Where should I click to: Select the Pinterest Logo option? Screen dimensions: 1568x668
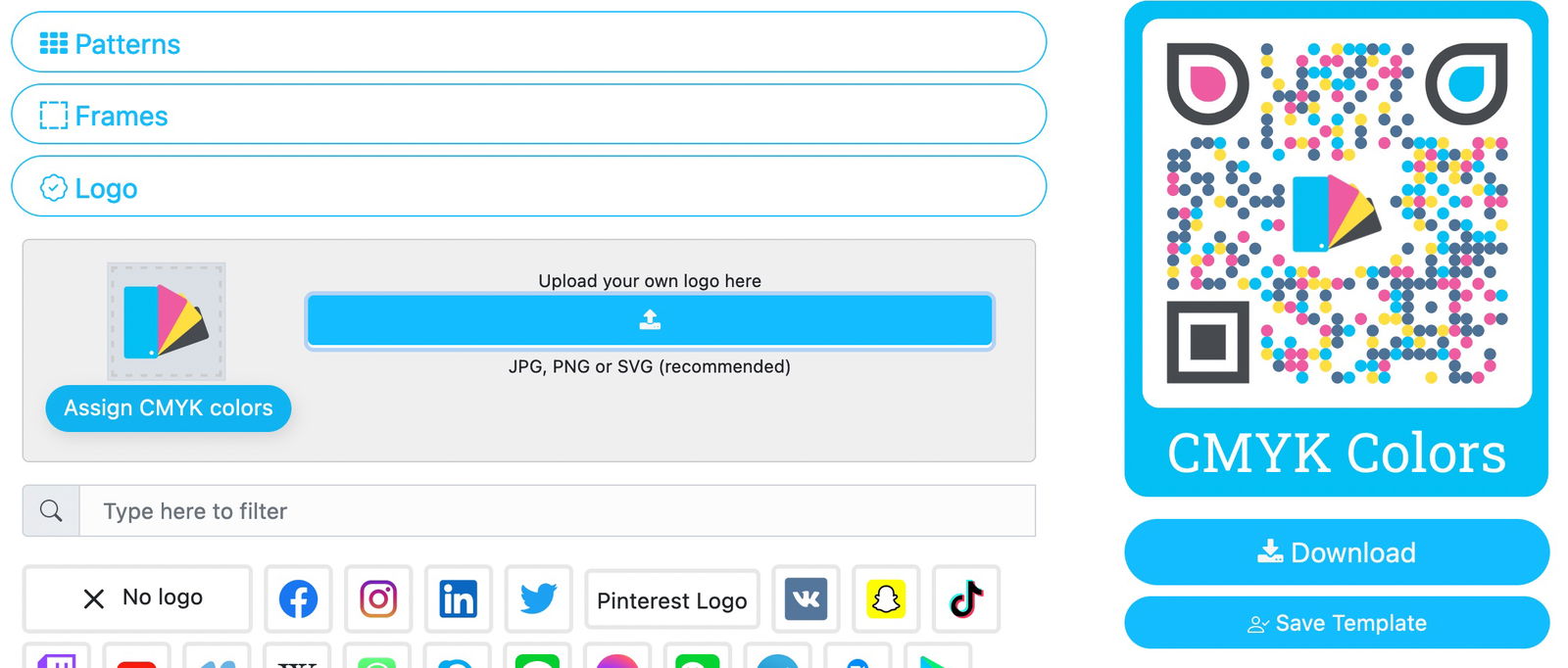click(x=672, y=600)
